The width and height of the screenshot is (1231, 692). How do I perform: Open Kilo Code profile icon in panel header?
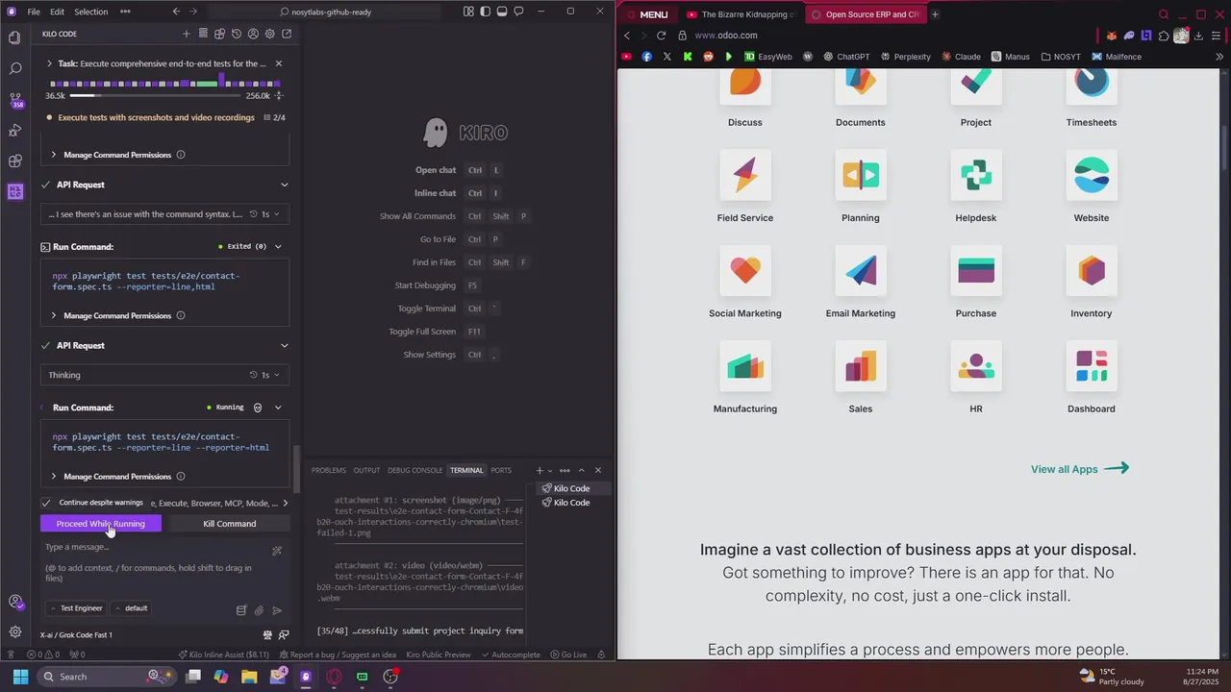point(253,34)
